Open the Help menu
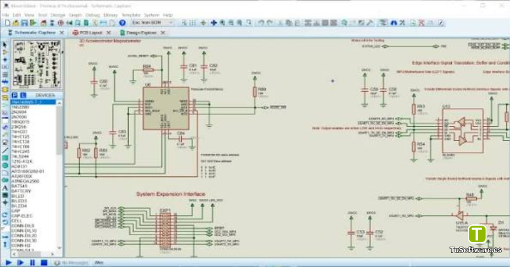The width and height of the screenshot is (510, 267). tap(168, 15)
